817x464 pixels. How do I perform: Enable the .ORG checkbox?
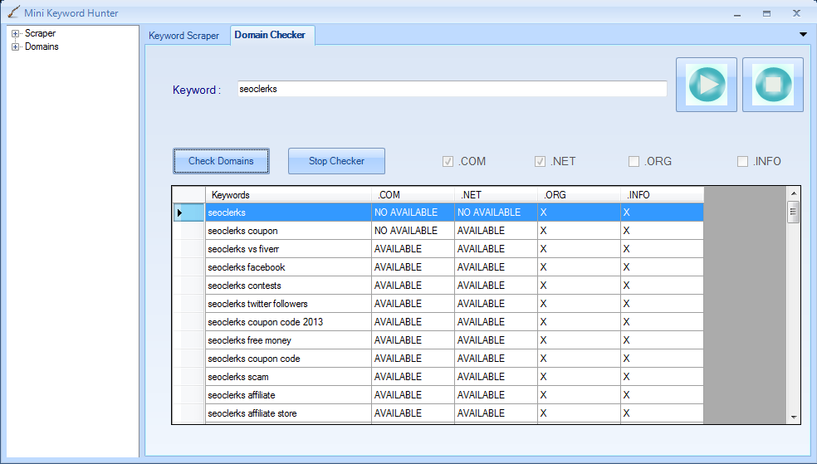point(634,161)
